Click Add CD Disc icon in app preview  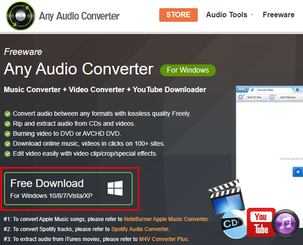tap(241, 97)
